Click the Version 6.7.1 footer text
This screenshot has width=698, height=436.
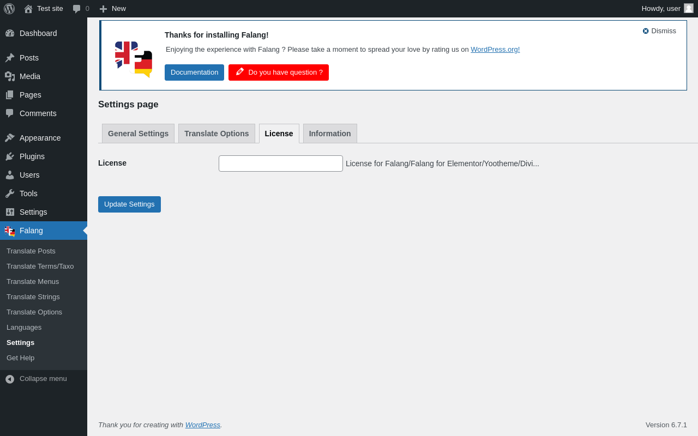pyautogui.click(x=666, y=425)
